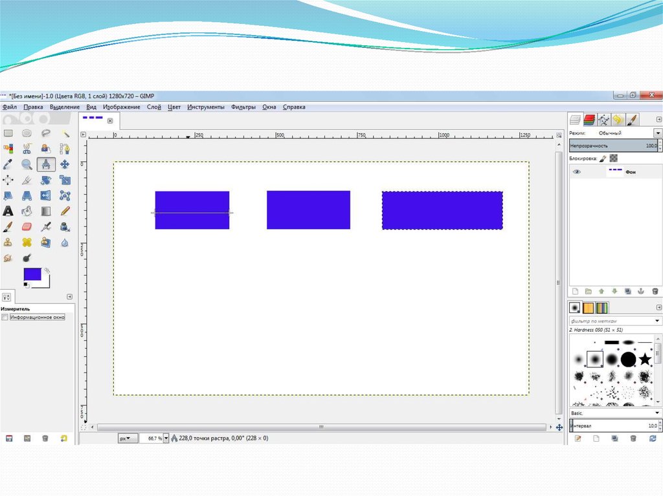Choose the Eraser tool

27,227
